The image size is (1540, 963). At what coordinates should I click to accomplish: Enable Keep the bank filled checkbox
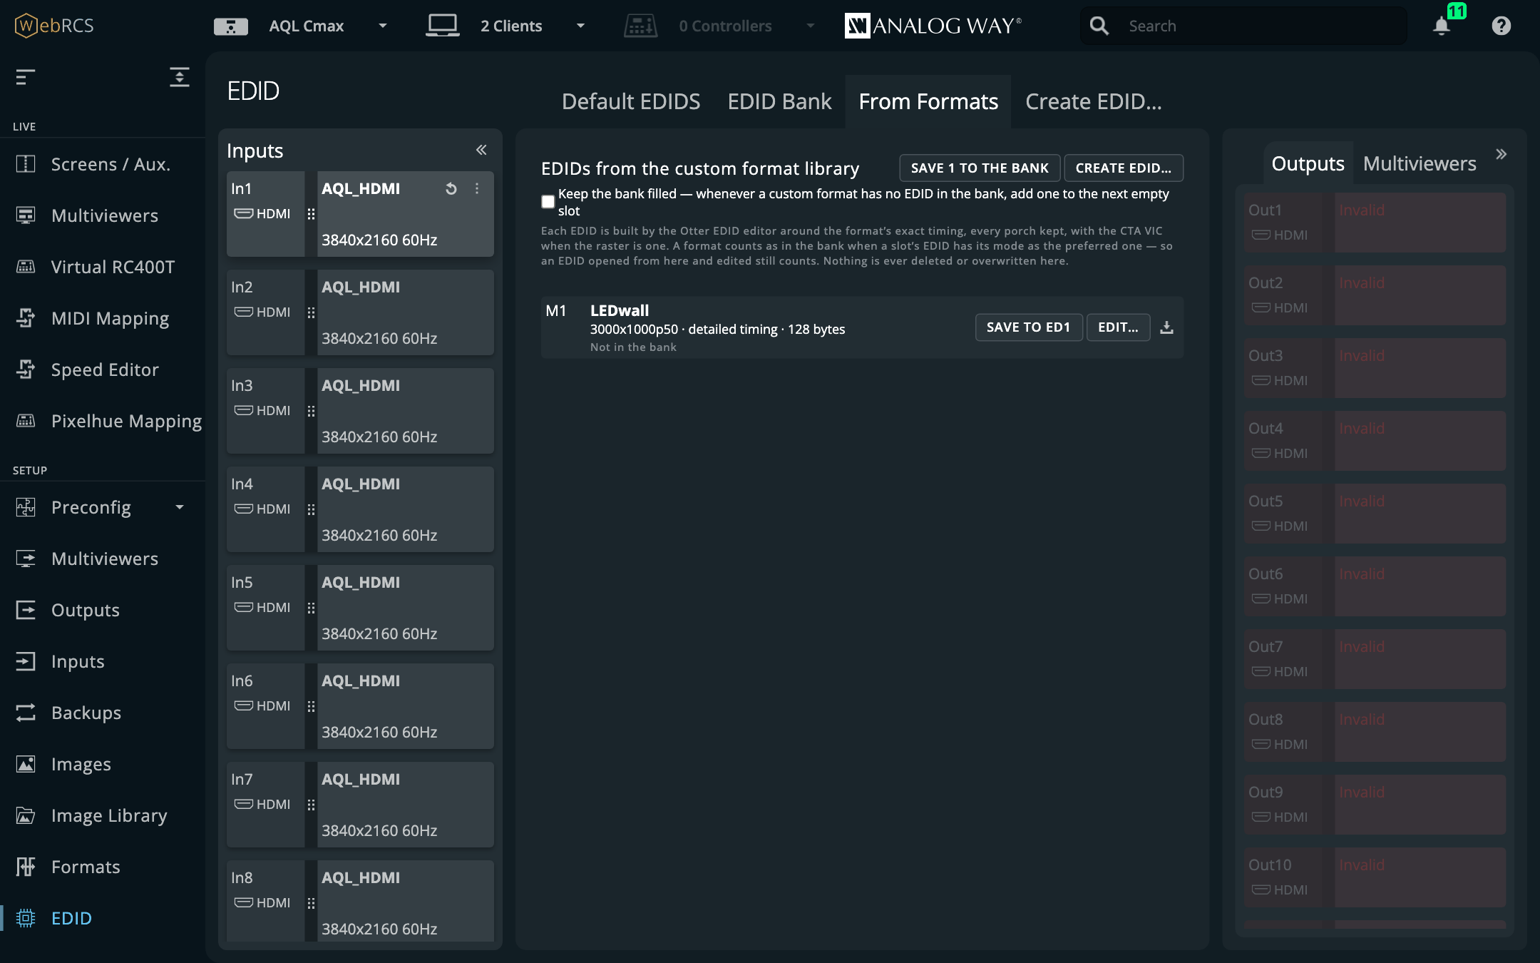pos(548,202)
